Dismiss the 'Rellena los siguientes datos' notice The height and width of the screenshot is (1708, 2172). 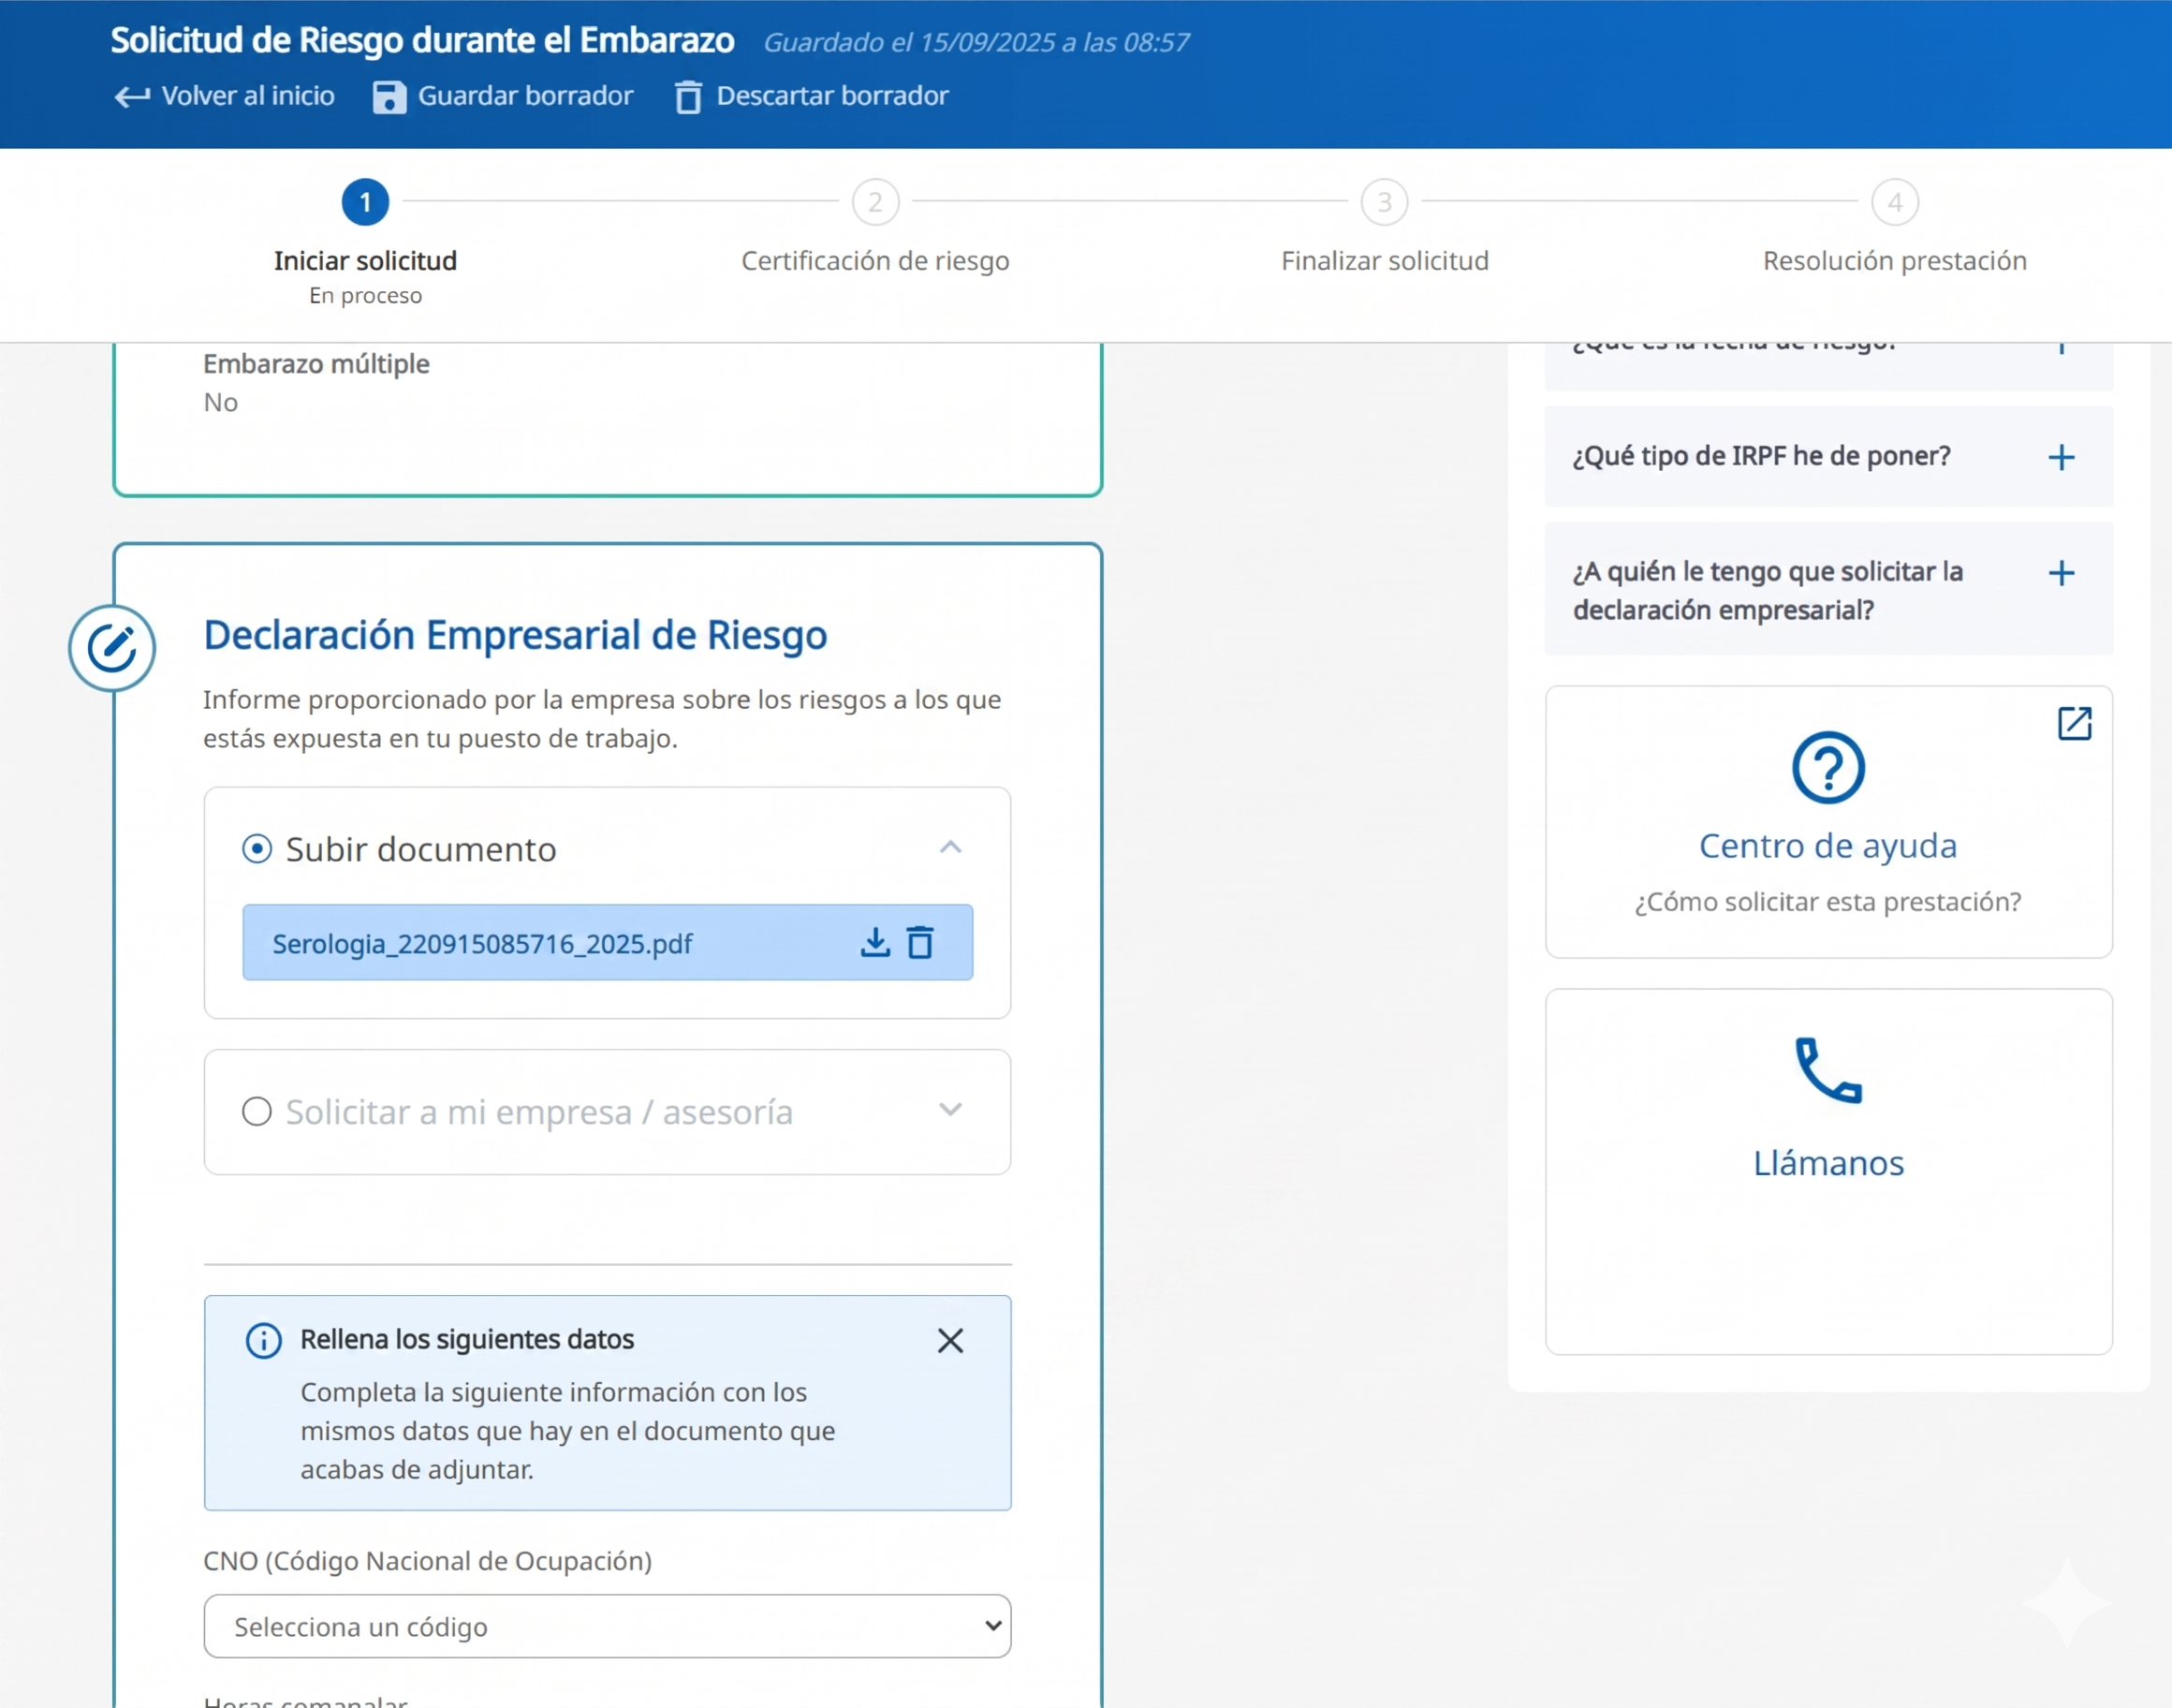(949, 1340)
